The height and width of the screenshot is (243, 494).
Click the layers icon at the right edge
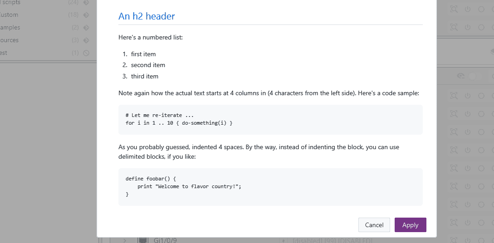[492, 51]
